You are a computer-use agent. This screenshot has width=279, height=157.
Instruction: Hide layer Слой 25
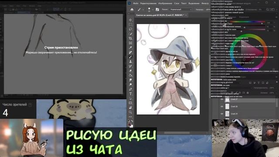coord(222,106)
